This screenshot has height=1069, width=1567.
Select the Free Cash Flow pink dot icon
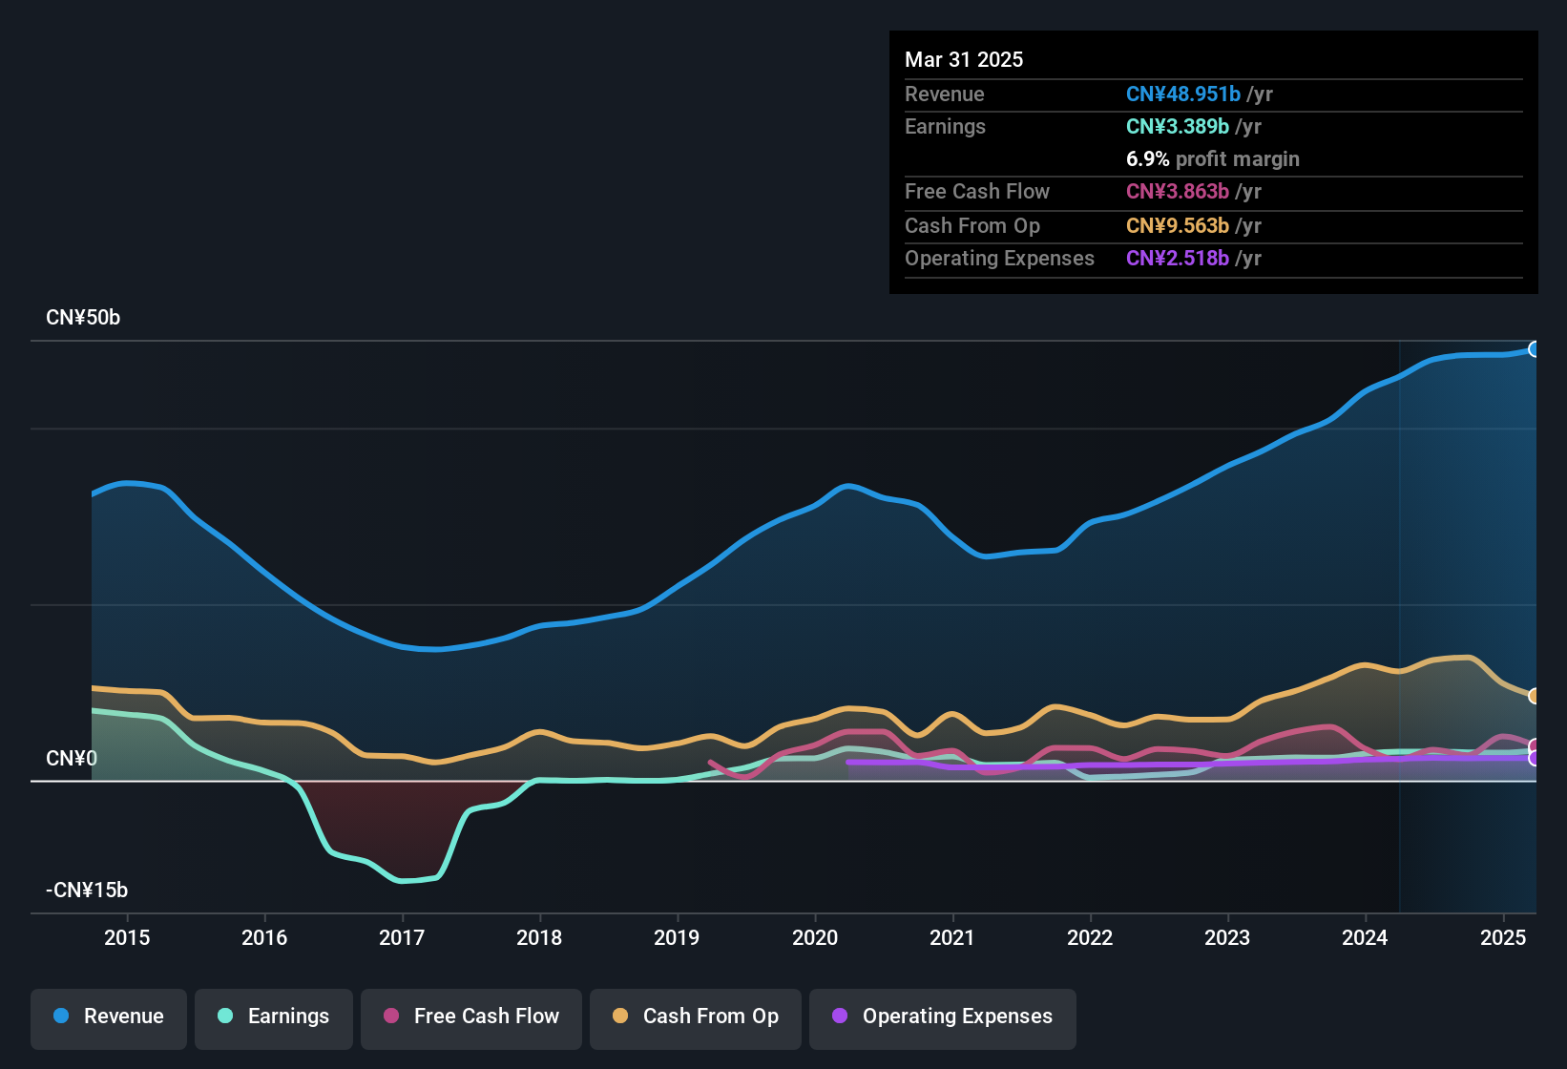click(389, 1017)
